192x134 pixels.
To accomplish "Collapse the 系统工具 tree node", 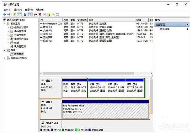I will pos(4,23).
